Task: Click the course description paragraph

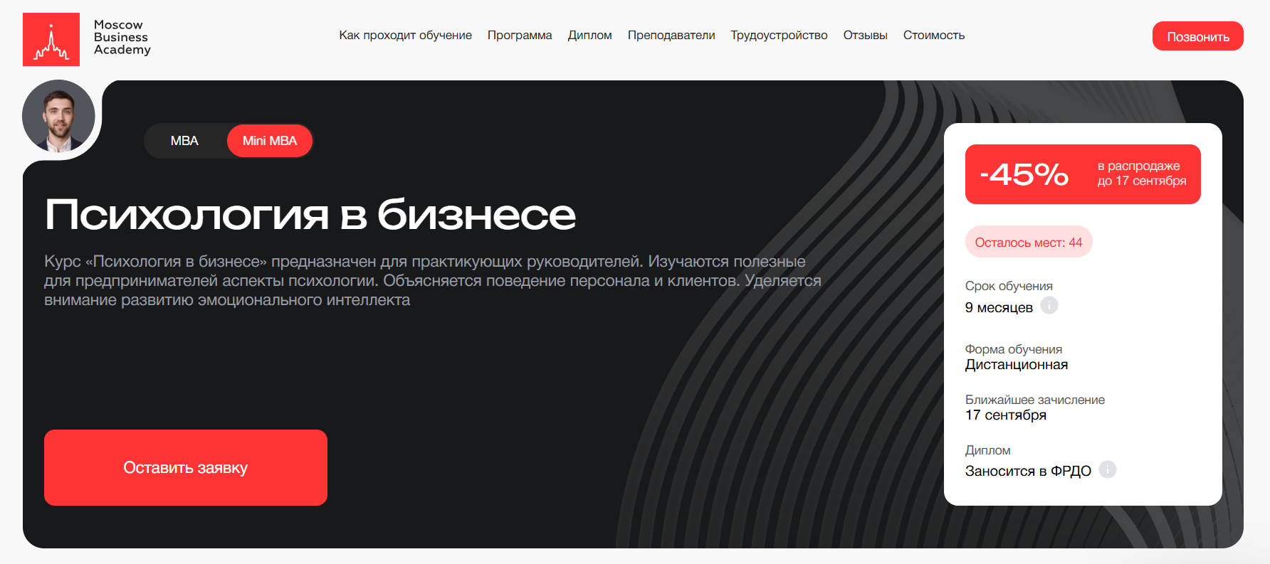Action: click(x=433, y=281)
